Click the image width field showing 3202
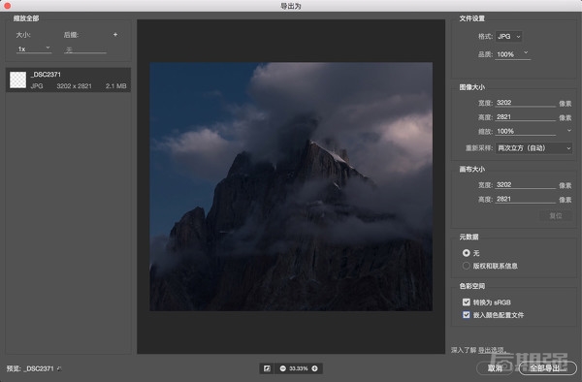This screenshot has width=582, height=382. coord(525,103)
